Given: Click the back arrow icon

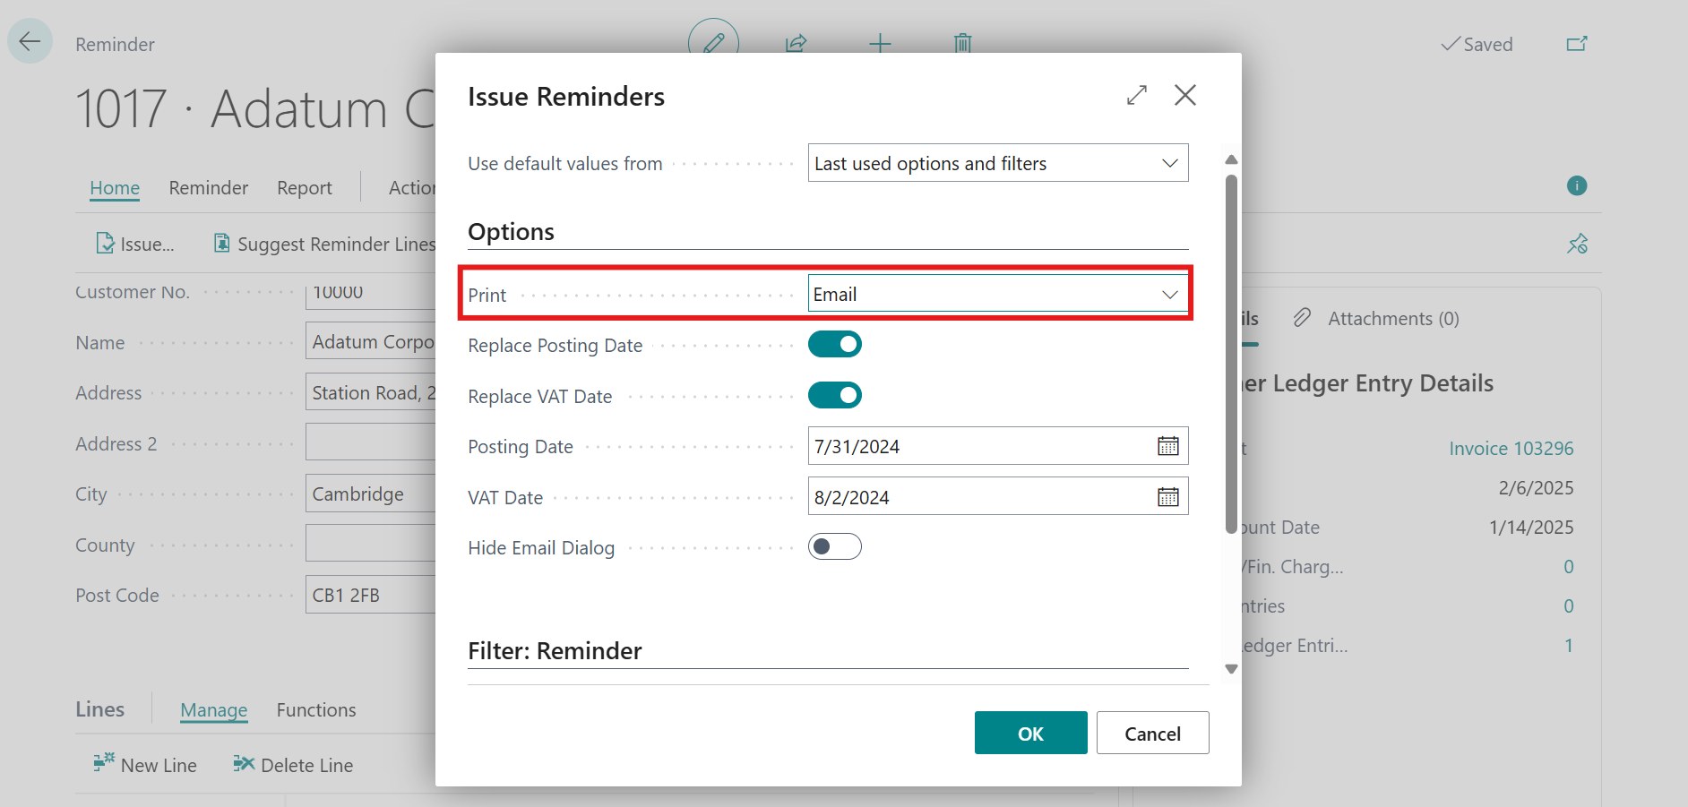Looking at the screenshot, I should [30, 42].
